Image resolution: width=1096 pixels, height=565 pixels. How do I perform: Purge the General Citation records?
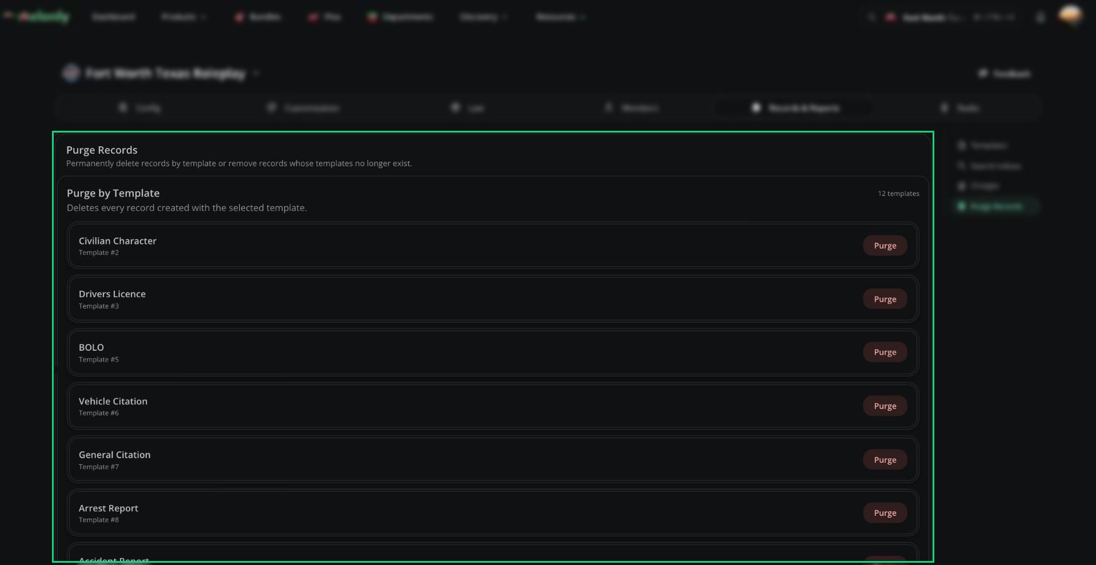pos(885,459)
